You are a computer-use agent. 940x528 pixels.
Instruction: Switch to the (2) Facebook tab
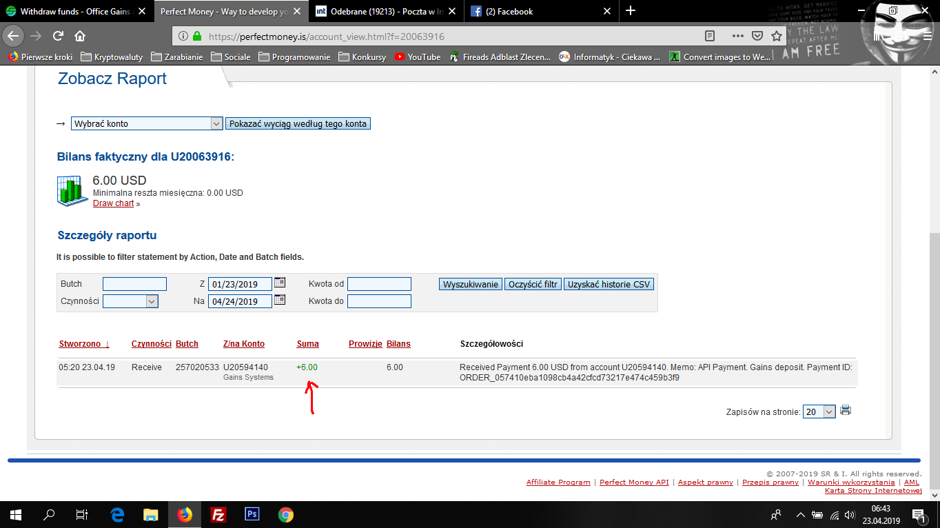click(x=541, y=11)
